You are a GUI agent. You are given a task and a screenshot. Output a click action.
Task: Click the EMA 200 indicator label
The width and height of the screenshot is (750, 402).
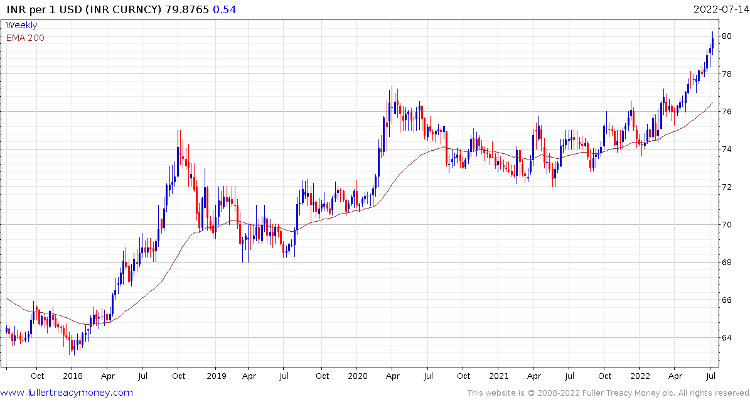point(25,38)
